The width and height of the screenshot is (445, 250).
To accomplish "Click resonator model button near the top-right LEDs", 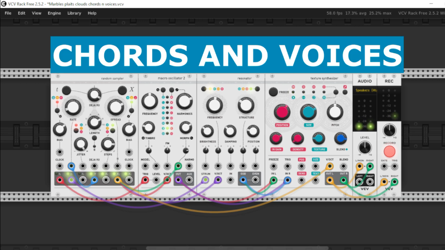I will click(x=257, y=89).
